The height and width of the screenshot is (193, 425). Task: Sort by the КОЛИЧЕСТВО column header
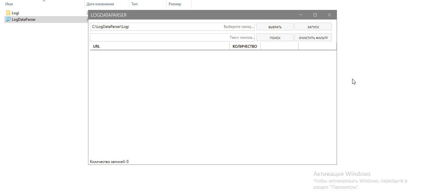click(245, 46)
